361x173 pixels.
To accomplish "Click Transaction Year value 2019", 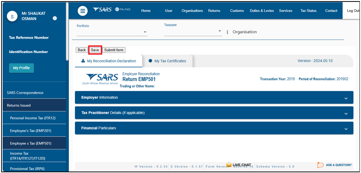I will pyautogui.click(x=291, y=79).
